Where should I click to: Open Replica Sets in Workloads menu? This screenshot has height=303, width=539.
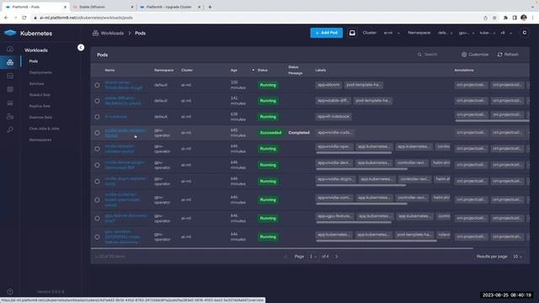pyautogui.click(x=40, y=106)
